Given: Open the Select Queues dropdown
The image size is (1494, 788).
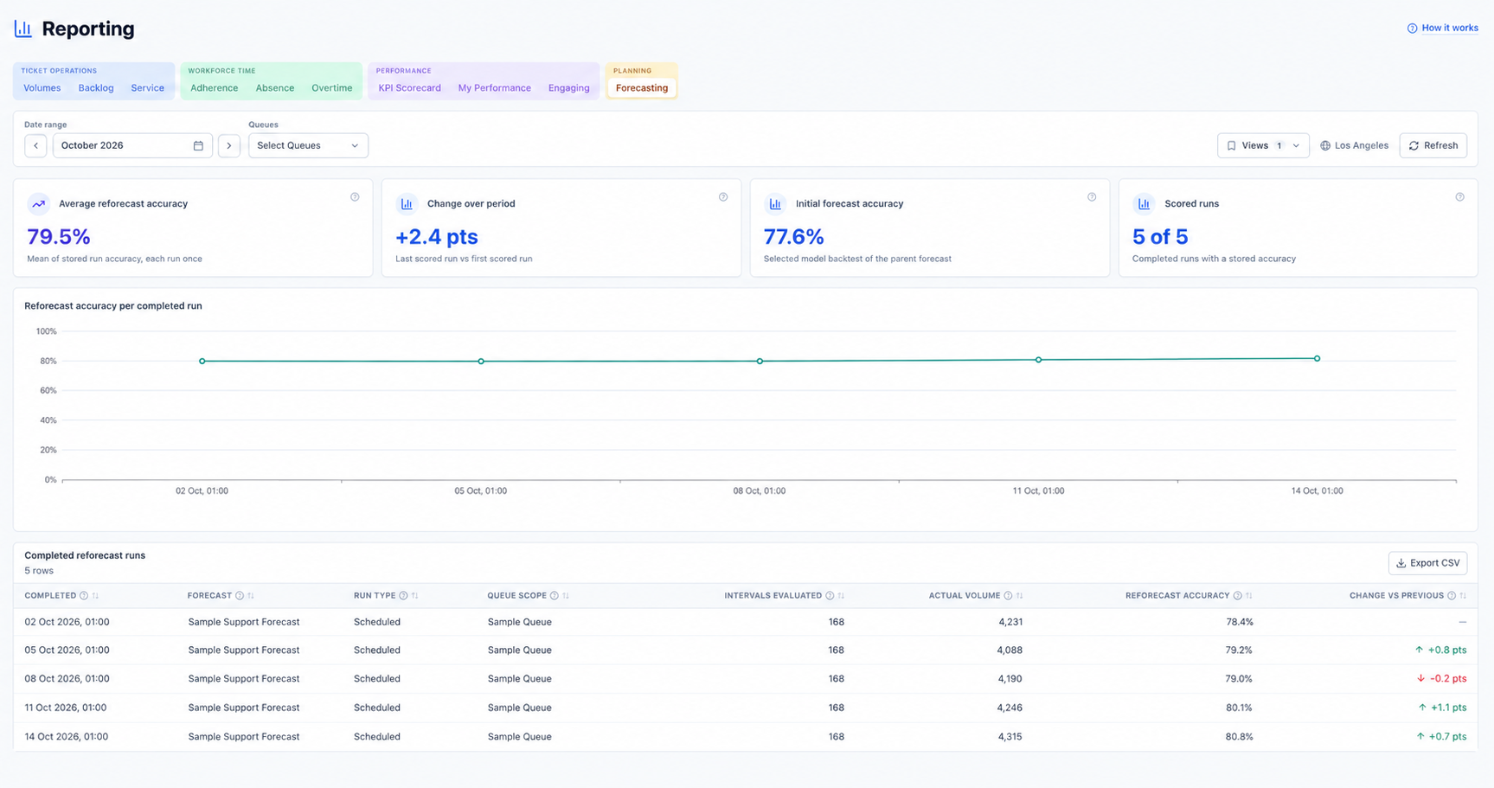Looking at the screenshot, I should coord(308,145).
